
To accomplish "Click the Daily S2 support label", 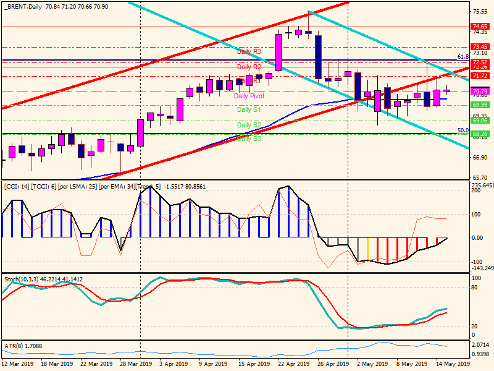I will [x=249, y=125].
